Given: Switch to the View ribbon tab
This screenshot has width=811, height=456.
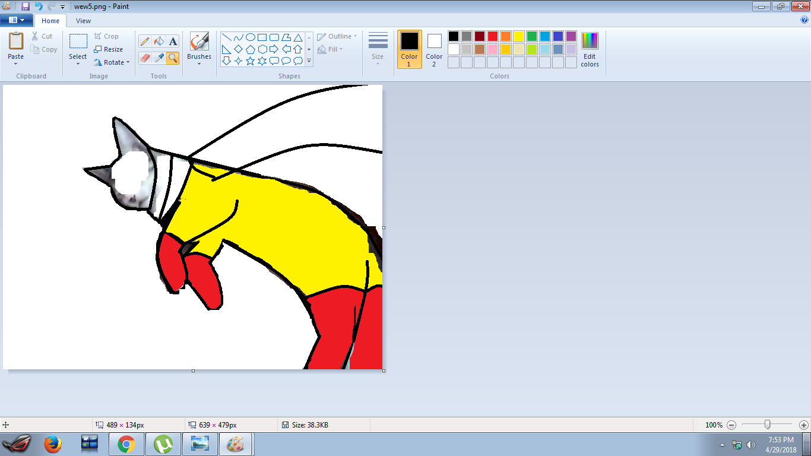Looking at the screenshot, I should [84, 21].
